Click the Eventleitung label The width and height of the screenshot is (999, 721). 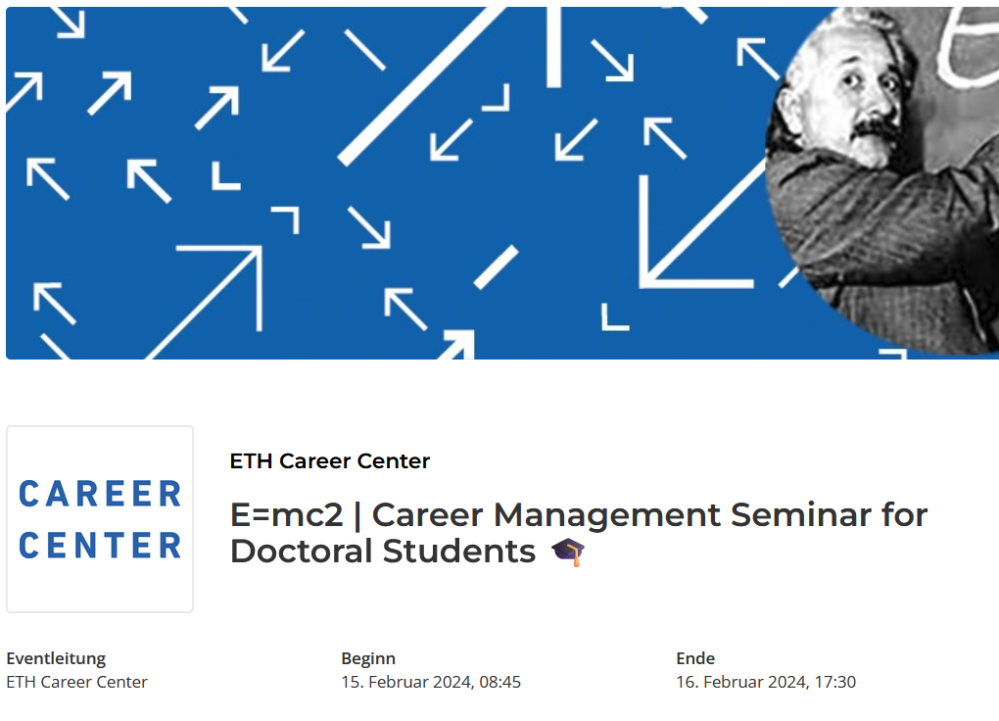(x=56, y=658)
